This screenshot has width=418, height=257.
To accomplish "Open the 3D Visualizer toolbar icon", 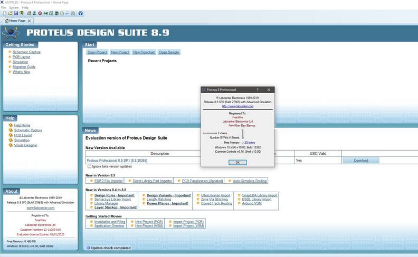I will 45,13.
